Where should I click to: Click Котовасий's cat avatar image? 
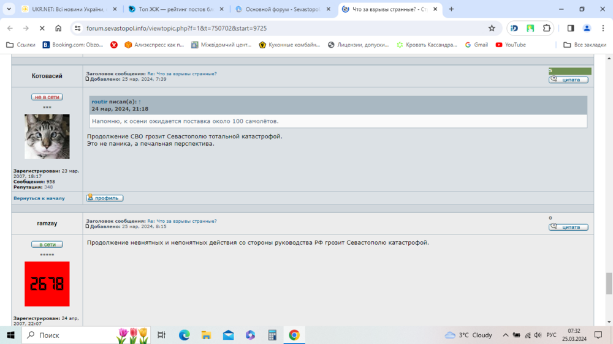(47, 136)
